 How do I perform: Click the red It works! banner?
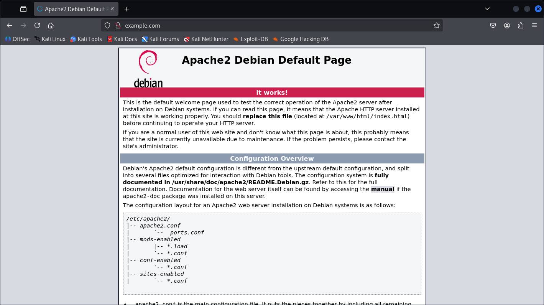tap(272, 92)
